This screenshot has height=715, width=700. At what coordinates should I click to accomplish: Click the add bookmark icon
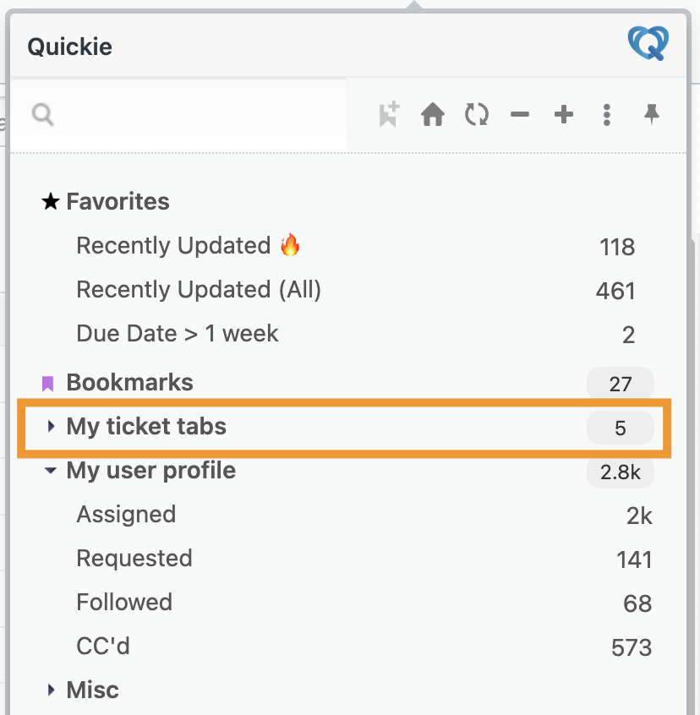[389, 114]
